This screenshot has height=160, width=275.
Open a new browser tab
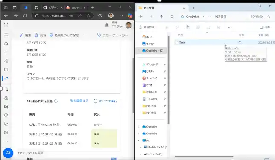pos(93,8)
